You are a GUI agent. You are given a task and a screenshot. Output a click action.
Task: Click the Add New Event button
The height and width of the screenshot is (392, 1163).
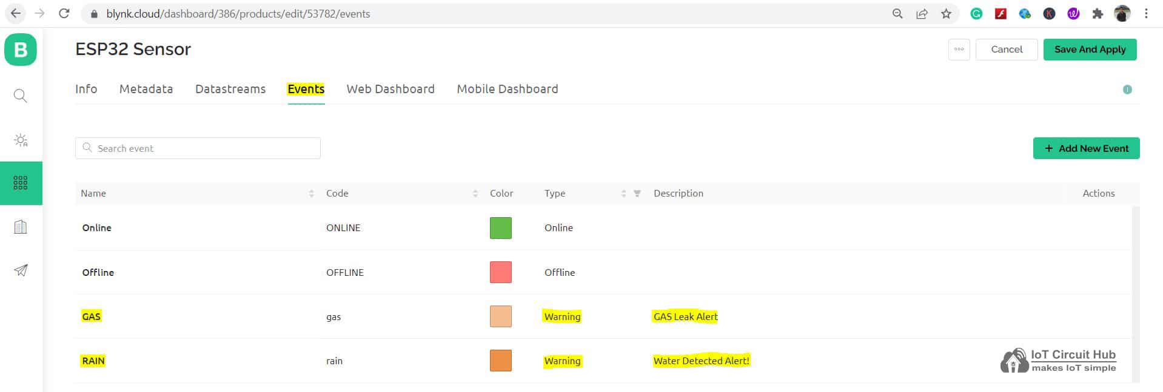pyautogui.click(x=1086, y=148)
